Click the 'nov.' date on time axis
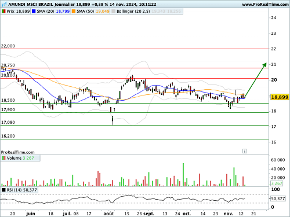290x217 pixels. (229, 214)
